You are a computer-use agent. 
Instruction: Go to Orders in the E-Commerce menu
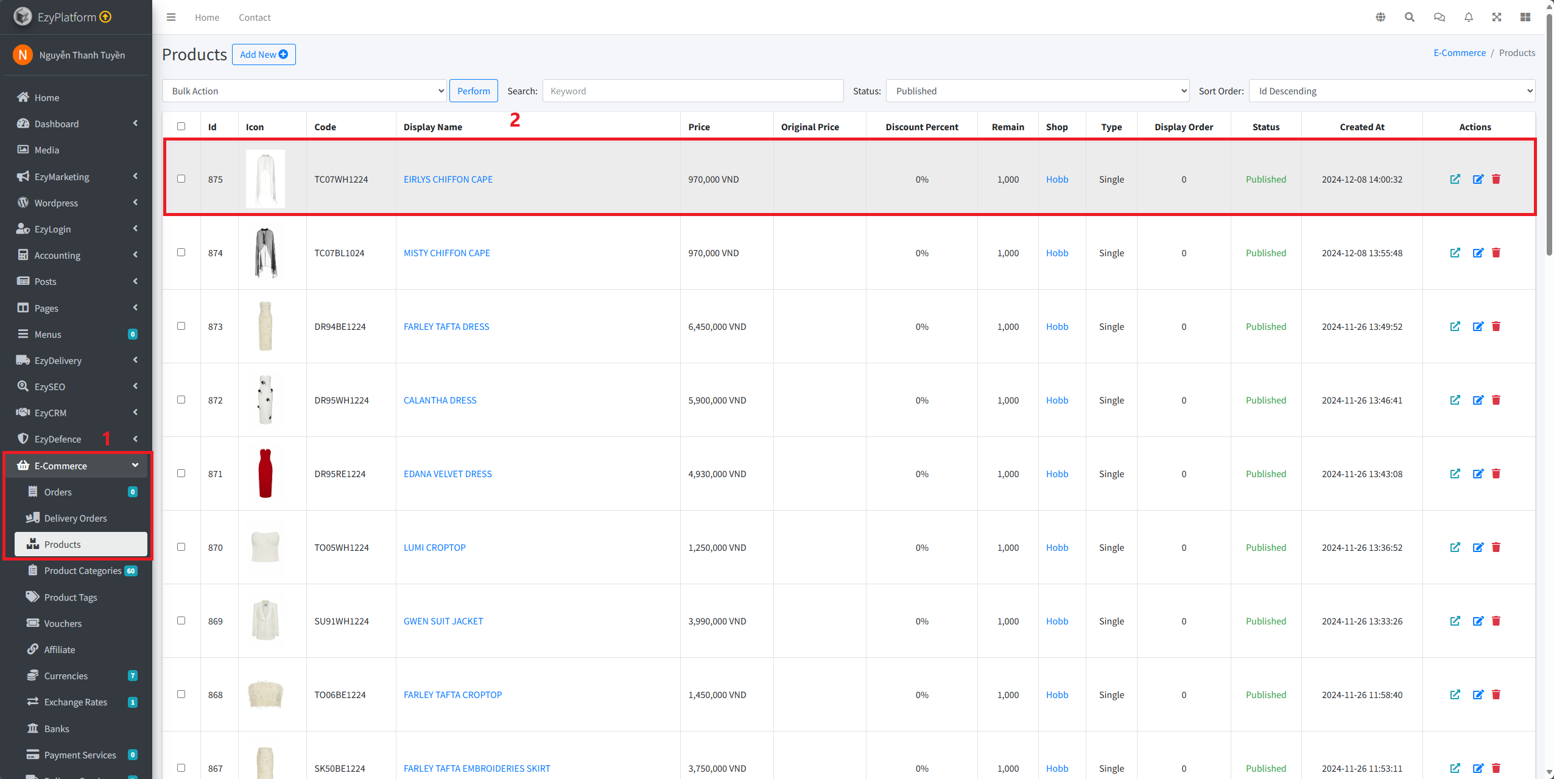click(58, 492)
